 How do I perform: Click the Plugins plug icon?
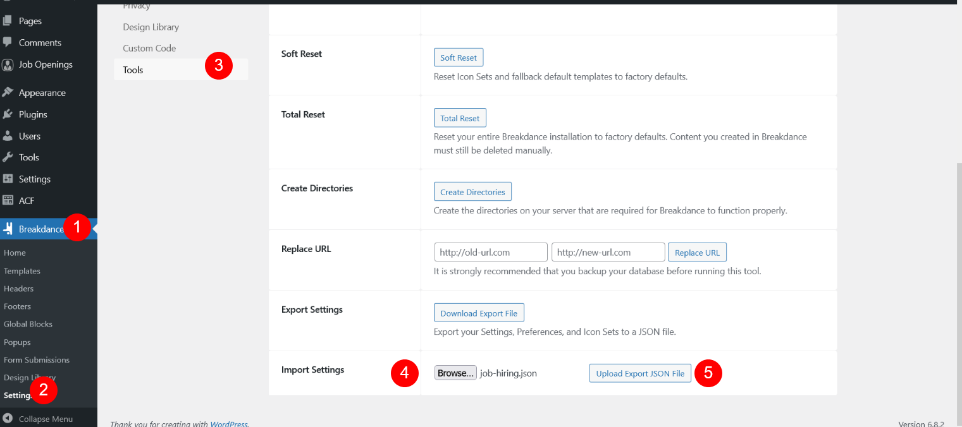pos(8,114)
